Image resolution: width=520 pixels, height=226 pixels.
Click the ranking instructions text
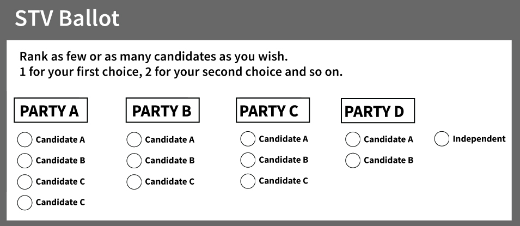pyautogui.click(x=181, y=64)
